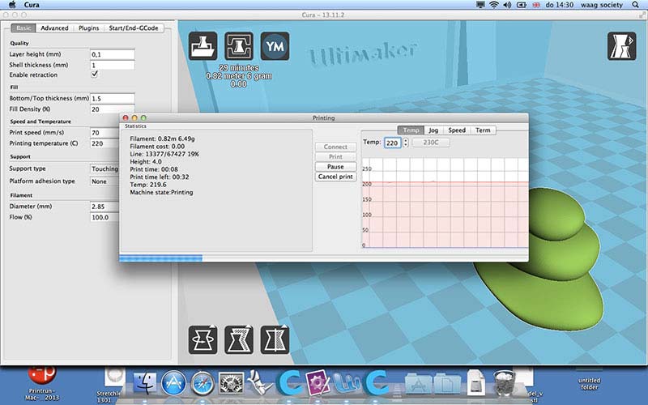The image size is (648, 405).
Task: Click the battery status icon
Action: [x=522, y=5]
